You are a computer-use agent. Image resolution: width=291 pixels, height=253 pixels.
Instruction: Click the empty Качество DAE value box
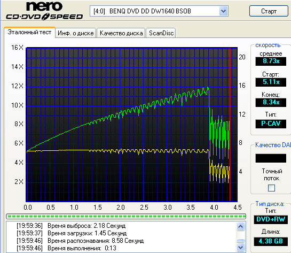(271, 158)
